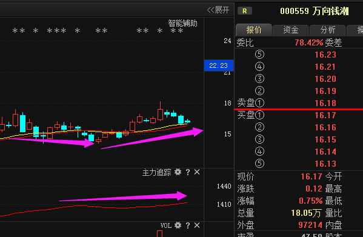The height and width of the screenshot is (237, 363).
Task: Select the VOL indicator label
Action: tap(166, 225)
